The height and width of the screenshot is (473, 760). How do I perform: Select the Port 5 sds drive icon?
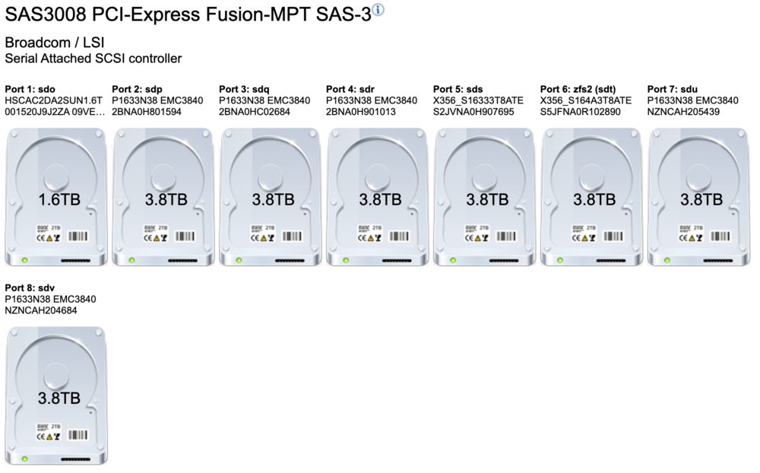pyautogui.click(x=485, y=196)
